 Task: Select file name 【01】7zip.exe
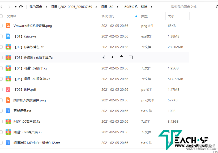[x=25, y=36]
